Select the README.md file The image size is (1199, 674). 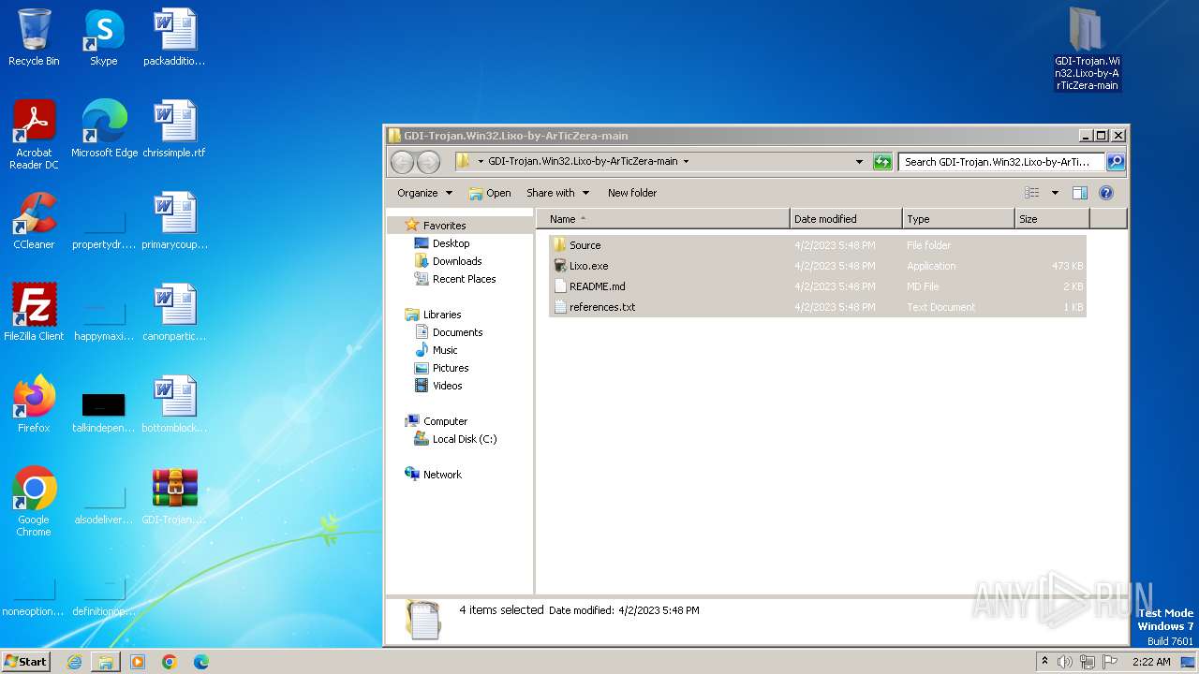click(817, 286)
